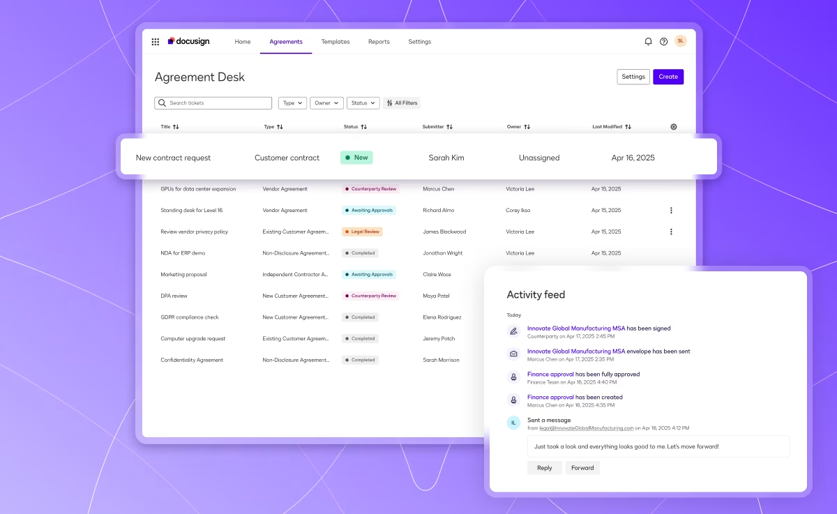This screenshot has height=514, width=837.
Task: Sort the table by Title column
Action: tap(169, 127)
